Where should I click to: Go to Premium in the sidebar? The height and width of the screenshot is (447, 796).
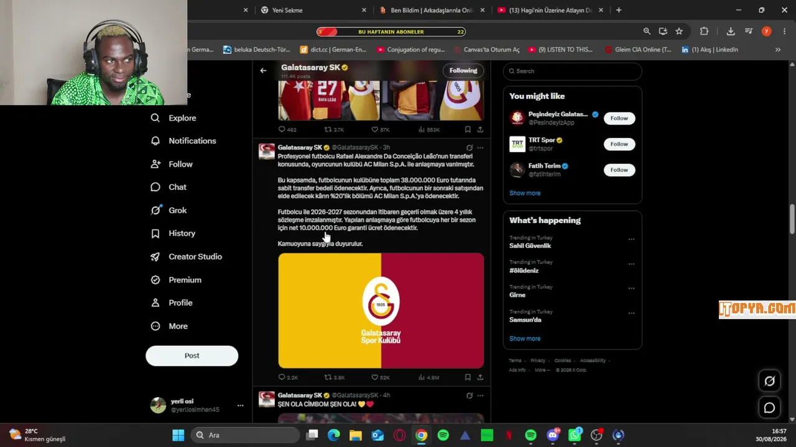tap(176, 280)
